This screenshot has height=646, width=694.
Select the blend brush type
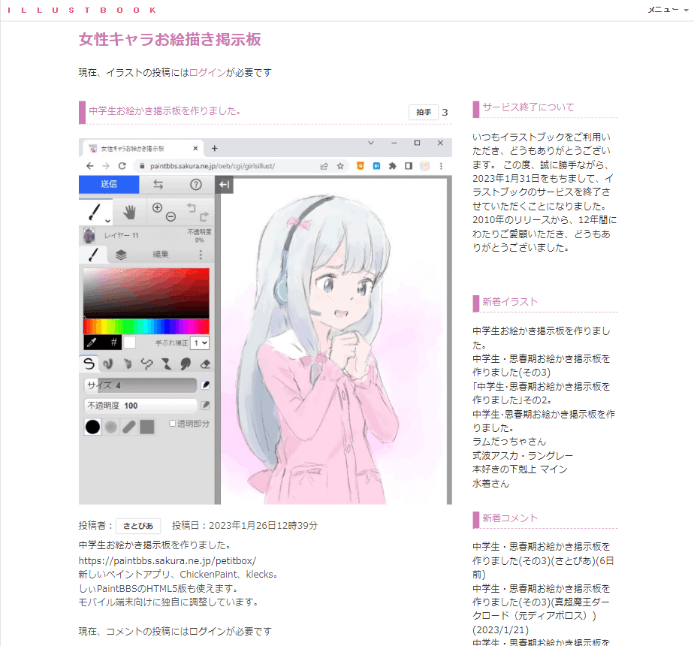click(x=108, y=364)
